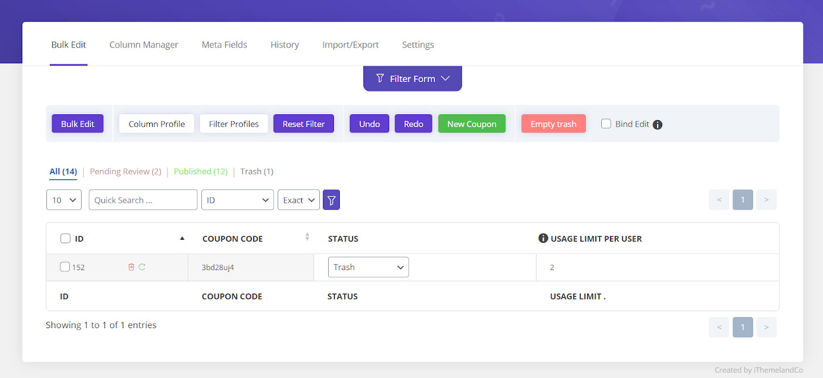The image size is (823, 378).
Task: Click the next page arrow below the table
Action: coord(766,327)
